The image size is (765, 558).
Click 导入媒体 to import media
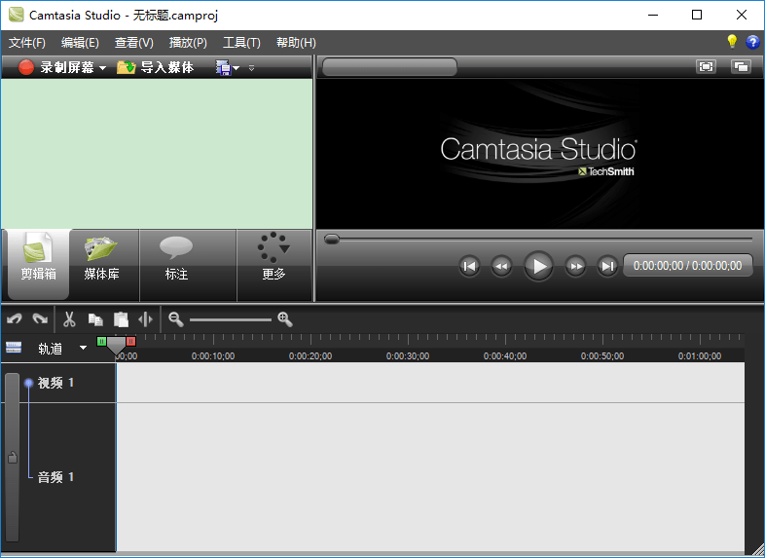tap(155, 67)
